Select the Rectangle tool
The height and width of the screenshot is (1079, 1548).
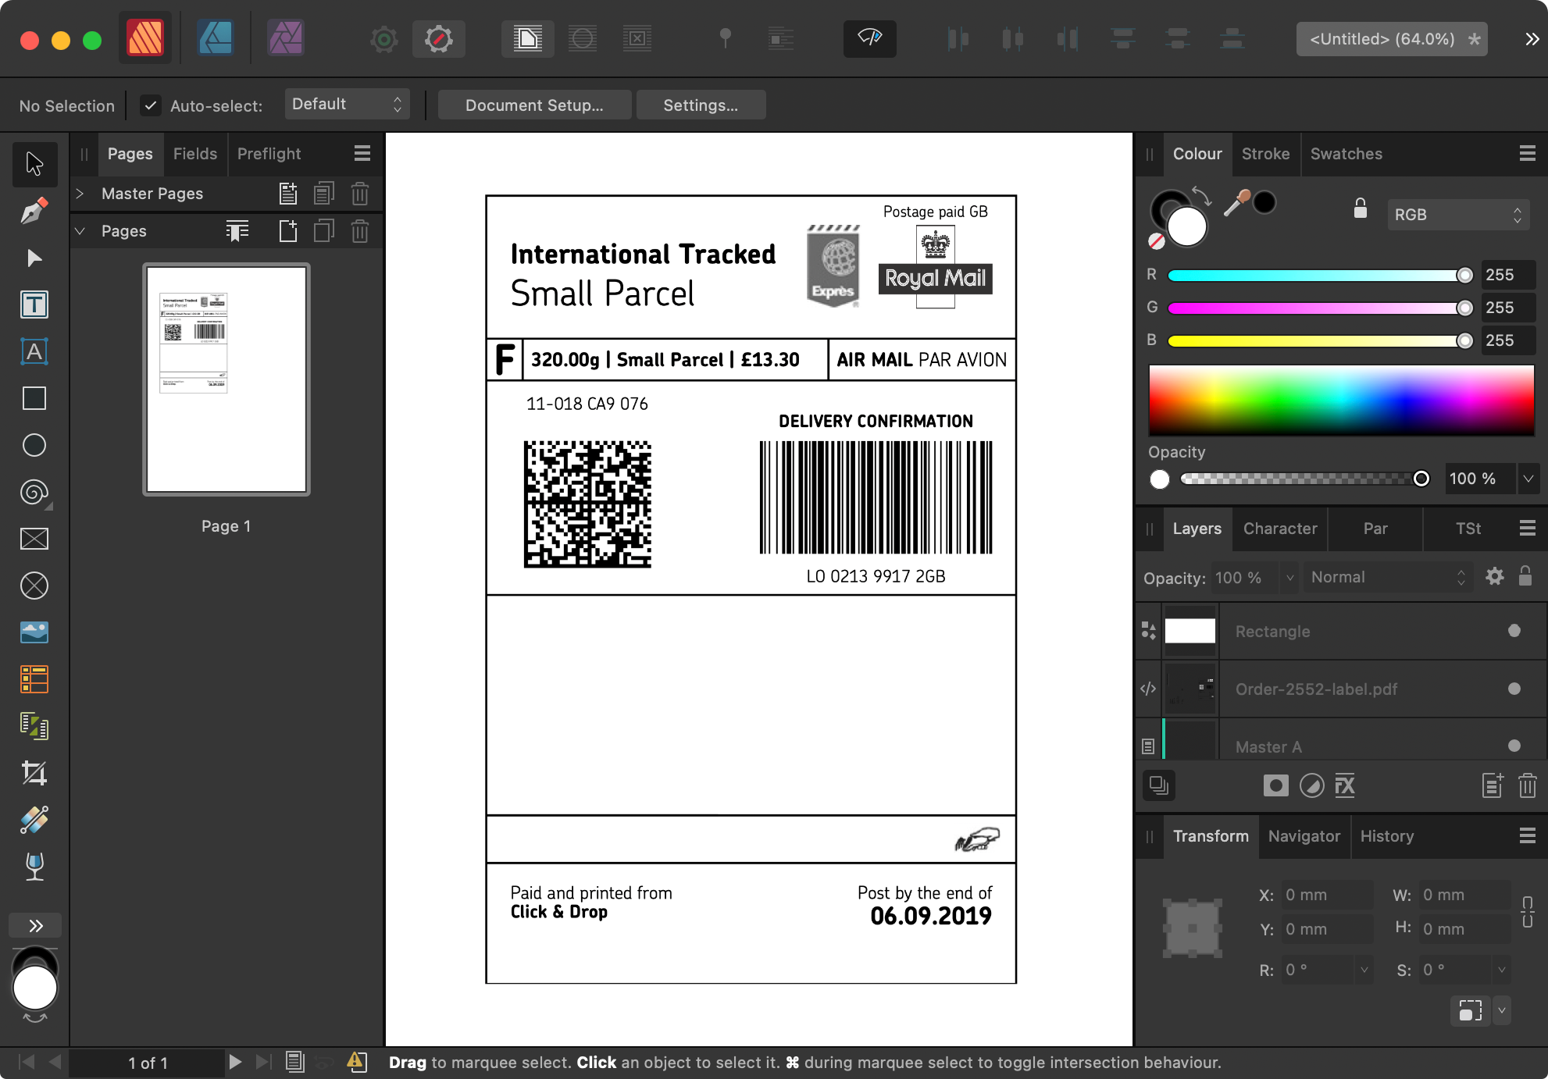pyautogui.click(x=34, y=398)
